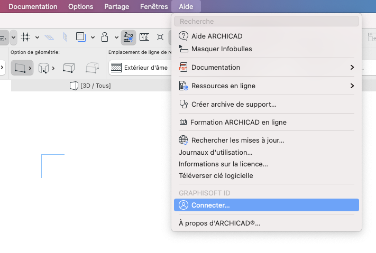Select the trapezoid wall geometry option
376x253 pixels.
(69, 68)
